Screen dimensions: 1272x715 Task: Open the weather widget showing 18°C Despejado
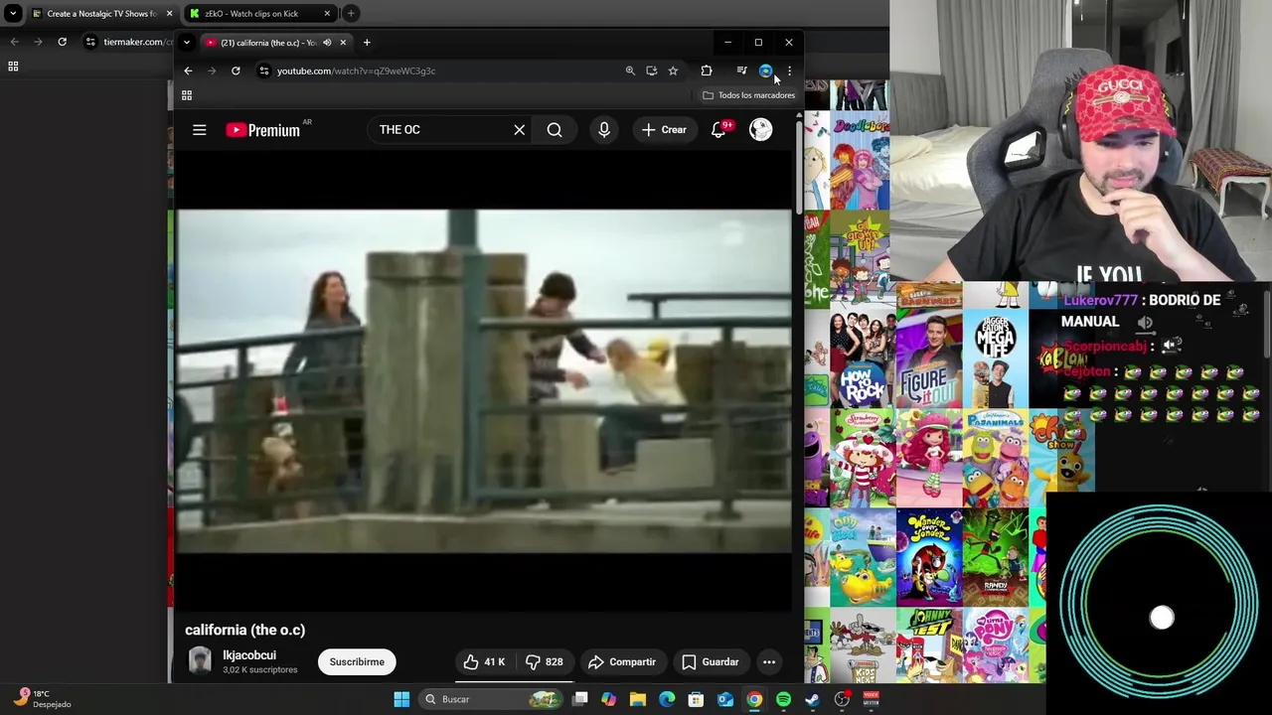42,699
